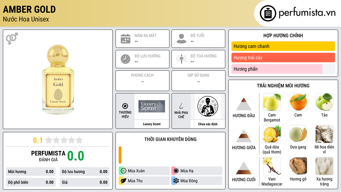Click the star rating row next to 0.1
The image size is (341, 192).
point(64,140)
